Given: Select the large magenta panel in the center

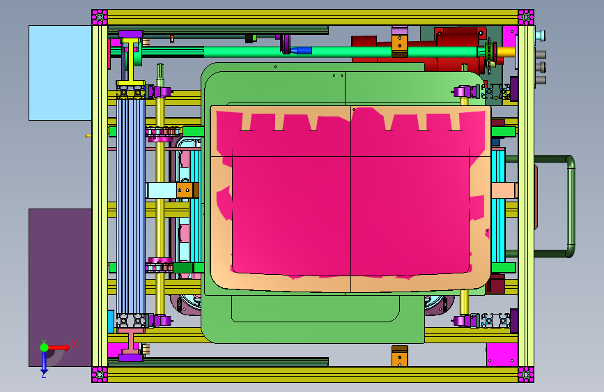Looking at the screenshot, I should pos(350,193).
